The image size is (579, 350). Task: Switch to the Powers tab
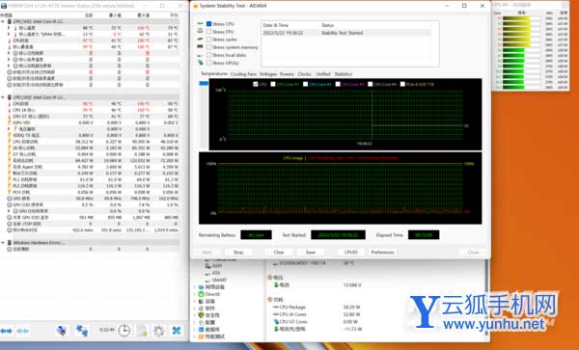click(287, 74)
